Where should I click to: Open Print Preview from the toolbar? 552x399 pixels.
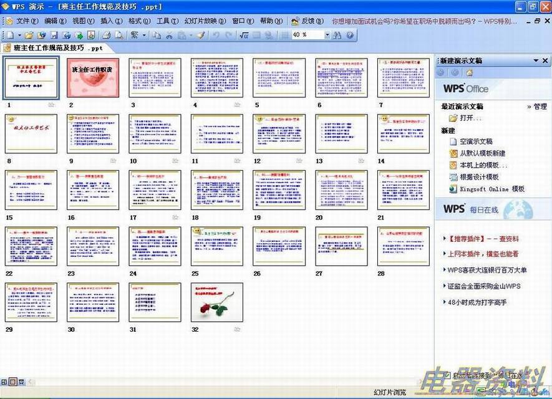click(x=118, y=36)
